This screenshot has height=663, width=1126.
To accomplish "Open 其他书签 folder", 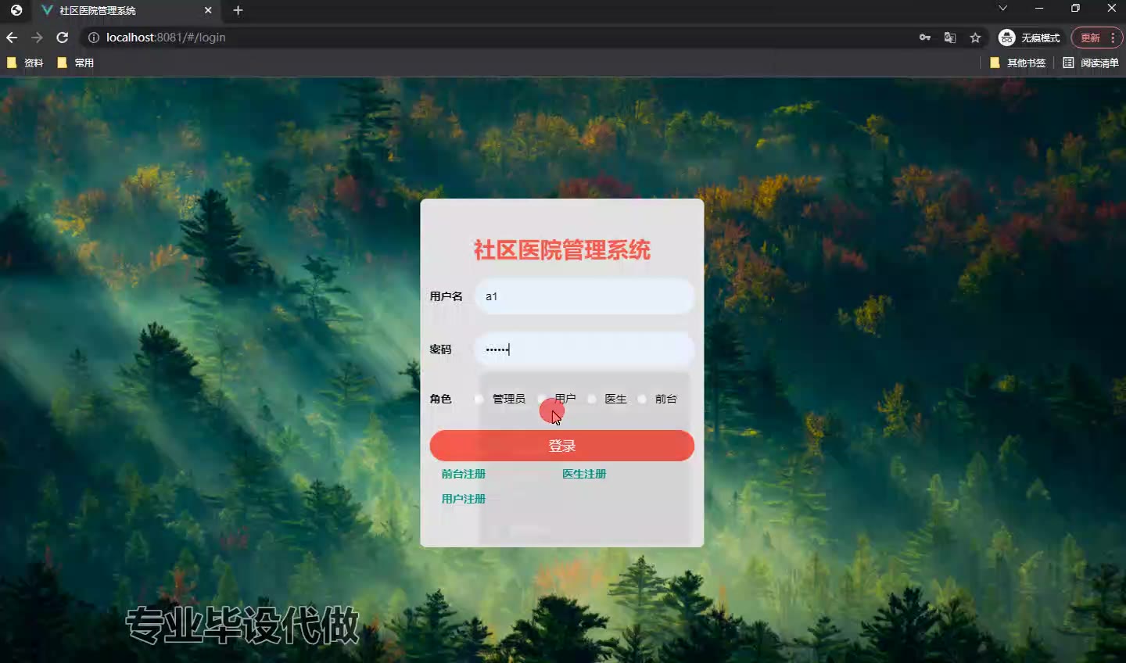I will click(x=1018, y=63).
